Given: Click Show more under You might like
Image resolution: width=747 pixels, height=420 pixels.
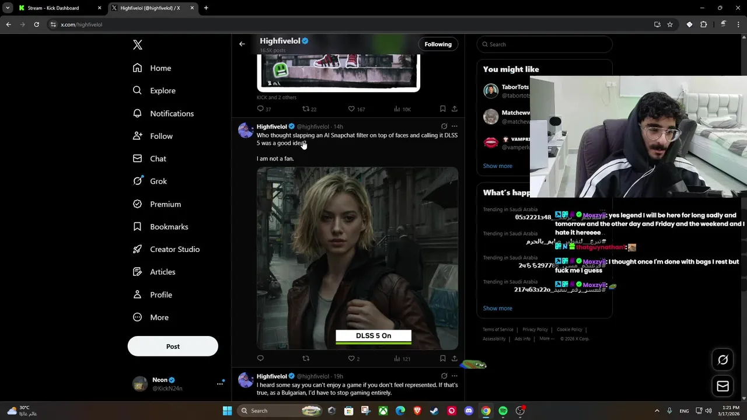Looking at the screenshot, I should (x=497, y=166).
